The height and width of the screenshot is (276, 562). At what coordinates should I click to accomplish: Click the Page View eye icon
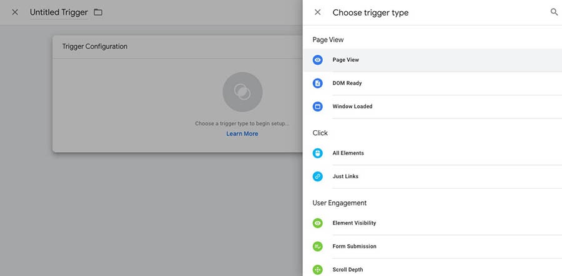pos(318,60)
